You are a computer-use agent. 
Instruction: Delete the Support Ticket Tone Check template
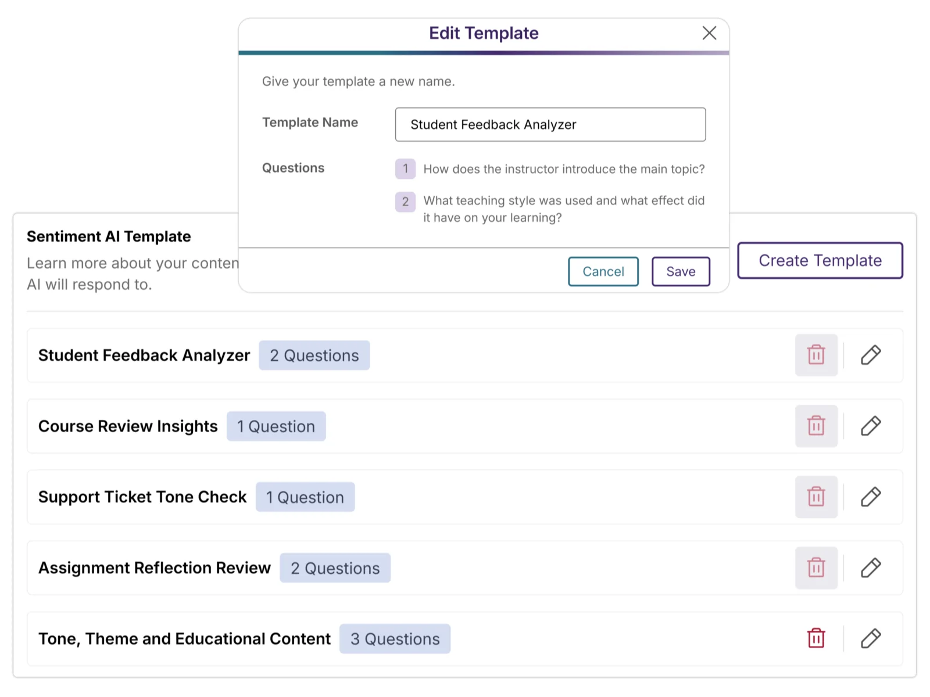tap(816, 497)
